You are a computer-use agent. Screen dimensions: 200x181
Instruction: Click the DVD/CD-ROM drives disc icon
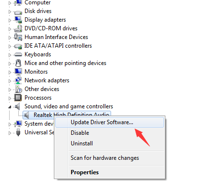pyautogui.click(x=18, y=28)
